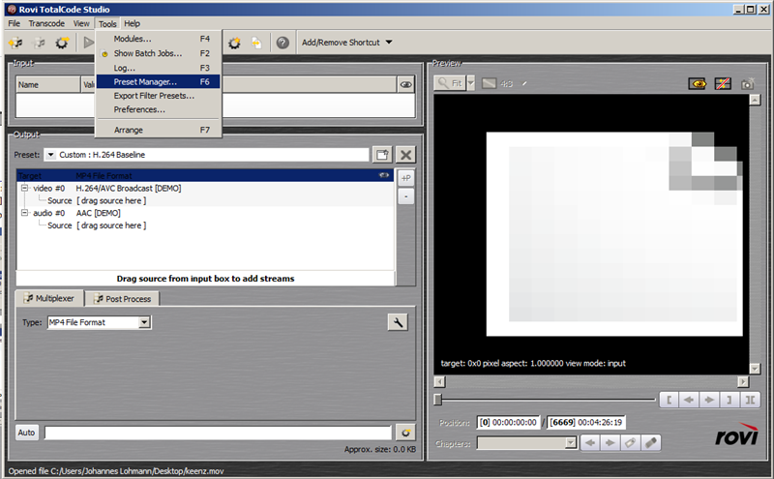Screen dimensions: 774x479
Task: Click the current position timecode field
Action: [509, 423]
